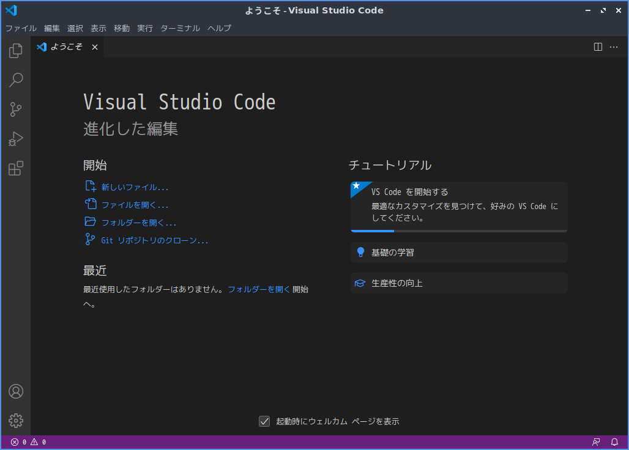Click Git リポジトリのクローン... link
Screen dimensions: 629x450
coord(154,240)
